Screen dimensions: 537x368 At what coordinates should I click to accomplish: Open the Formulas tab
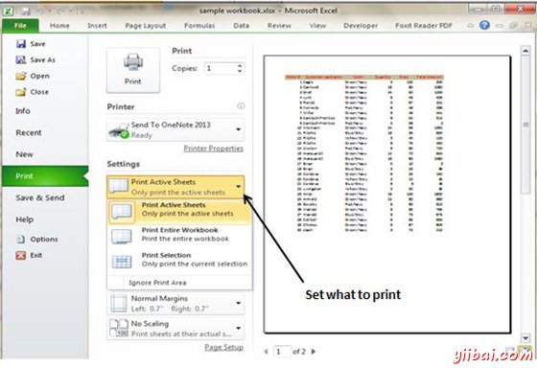point(199,26)
